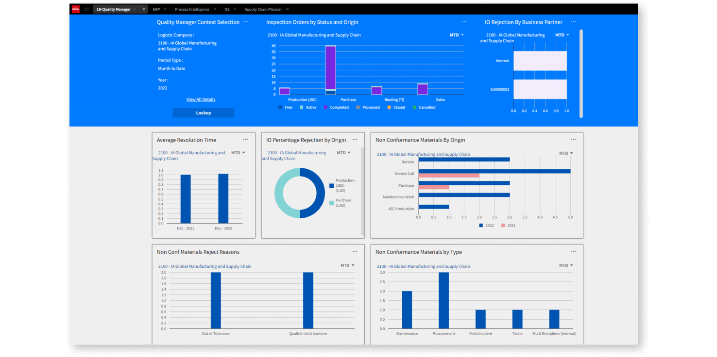Open the IO Percentage Rejection by Origin menu
The height and width of the screenshot is (357, 717).
[x=355, y=139]
